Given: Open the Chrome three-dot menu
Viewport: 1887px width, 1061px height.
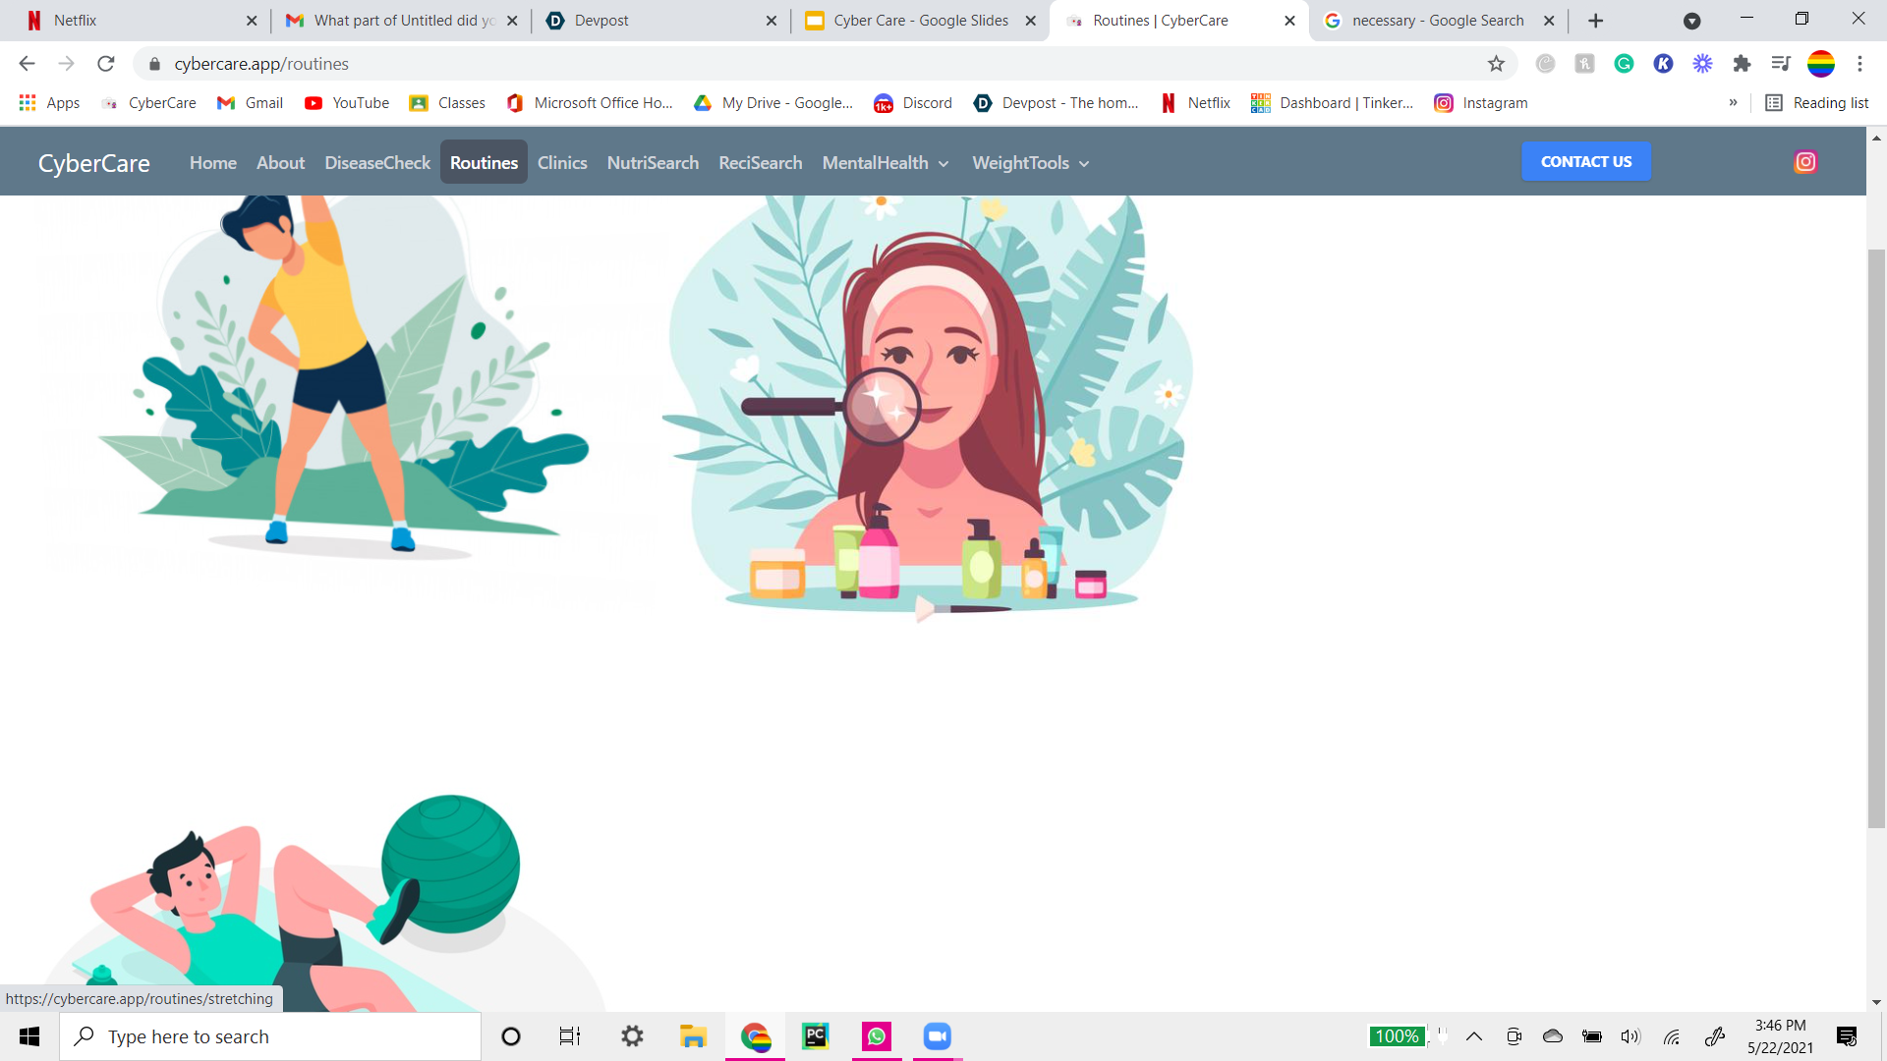Looking at the screenshot, I should 1859,64.
